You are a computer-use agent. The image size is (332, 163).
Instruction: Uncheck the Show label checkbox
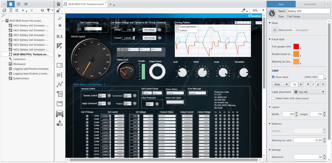[273, 77]
